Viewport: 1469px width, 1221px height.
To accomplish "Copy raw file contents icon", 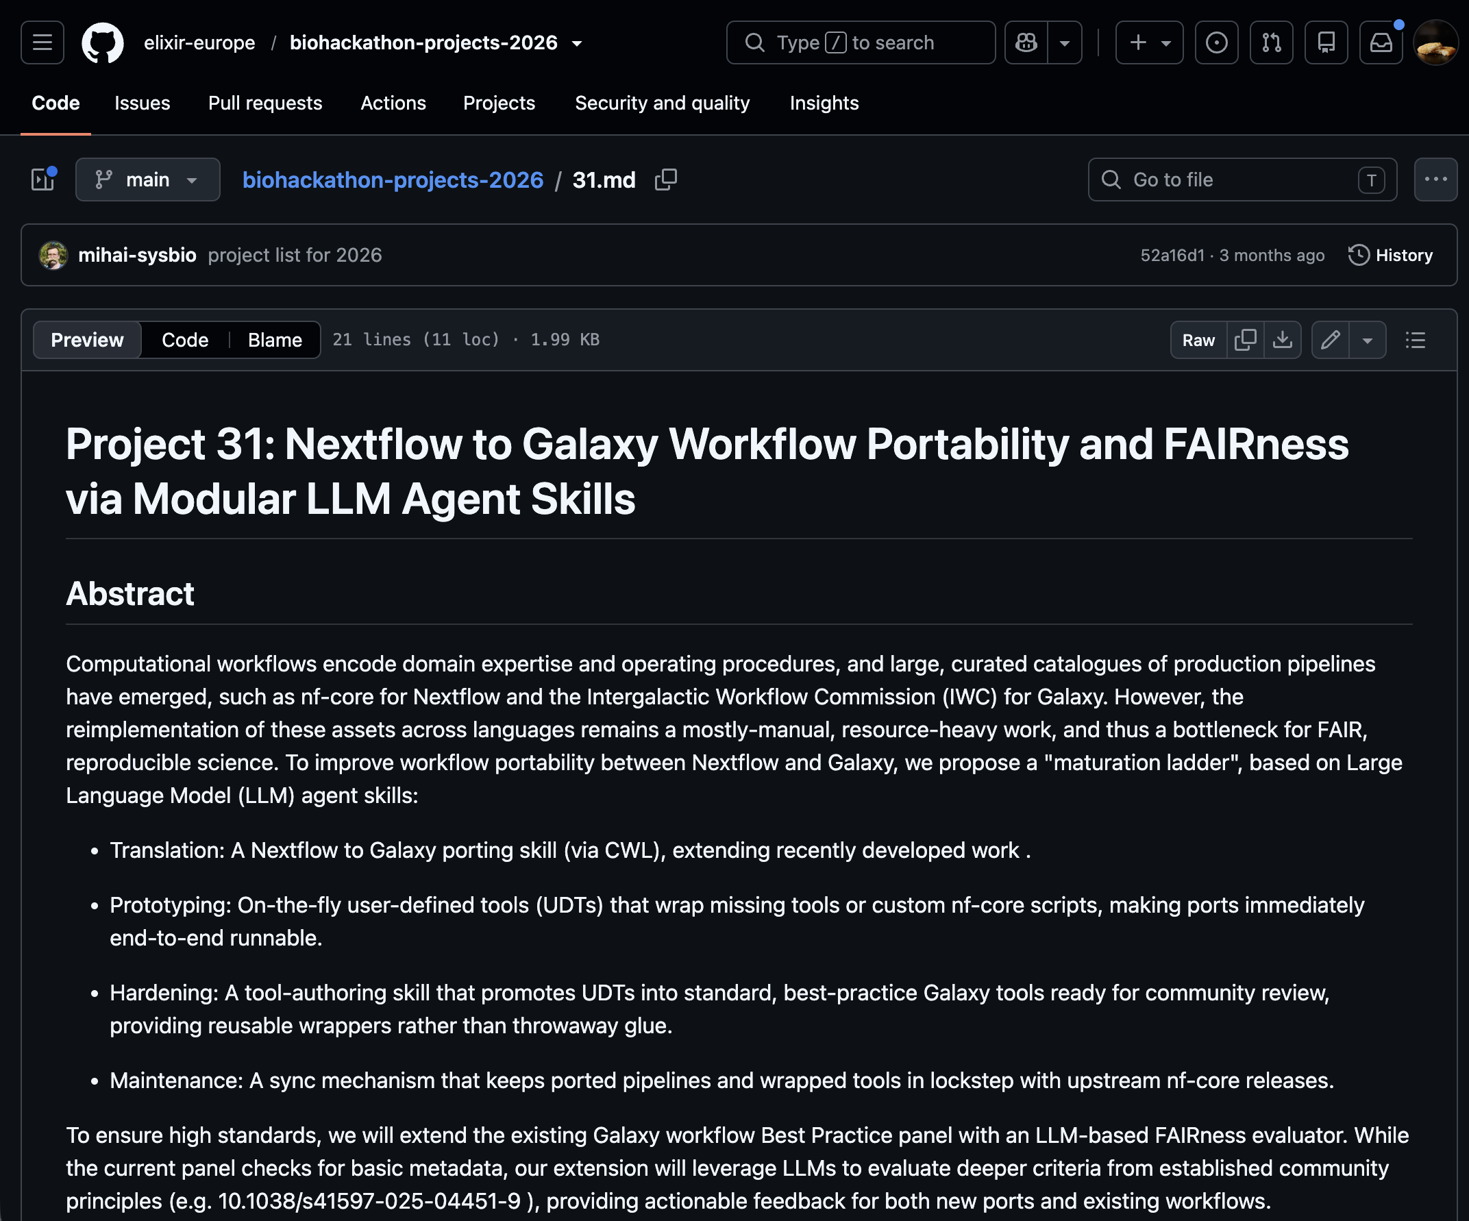I will pos(1245,340).
